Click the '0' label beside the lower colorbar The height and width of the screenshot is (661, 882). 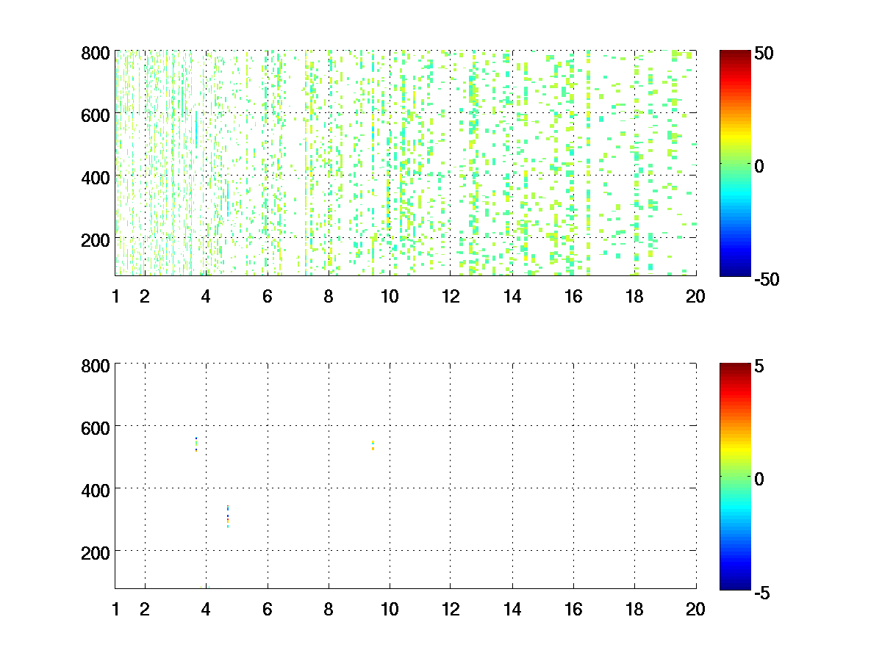click(761, 478)
